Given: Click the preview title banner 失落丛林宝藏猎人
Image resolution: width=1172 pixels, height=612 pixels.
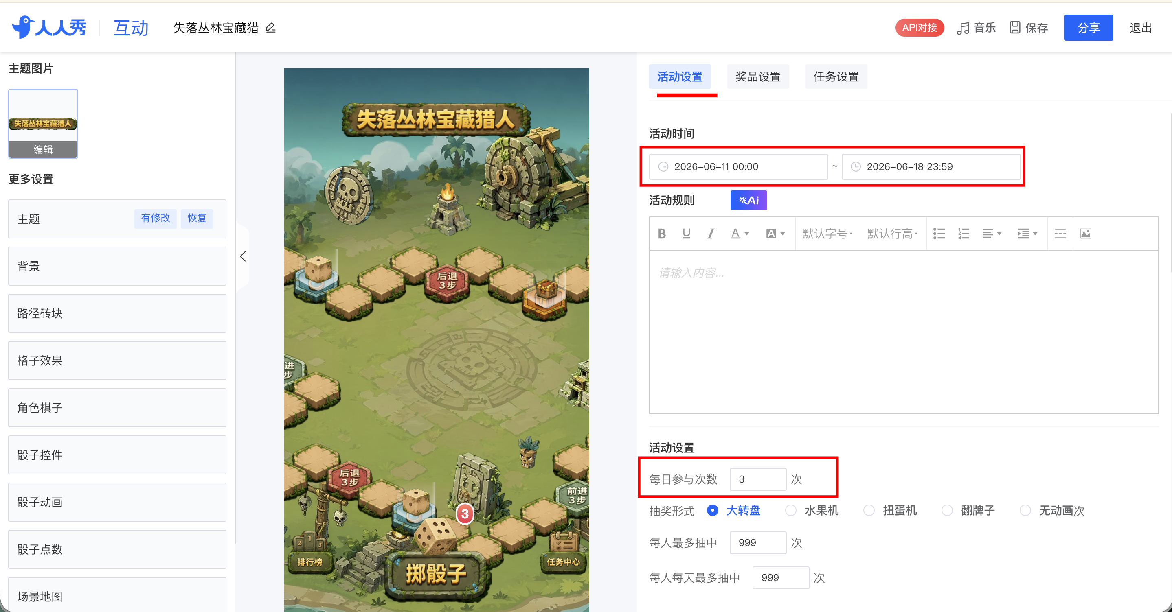Looking at the screenshot, I should click(436, 120).
